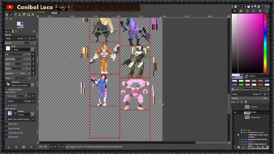The width and height of the screenshot is (274, 154).
Task: Click the Dynamics preview button
Action: (x=8, y=84)
